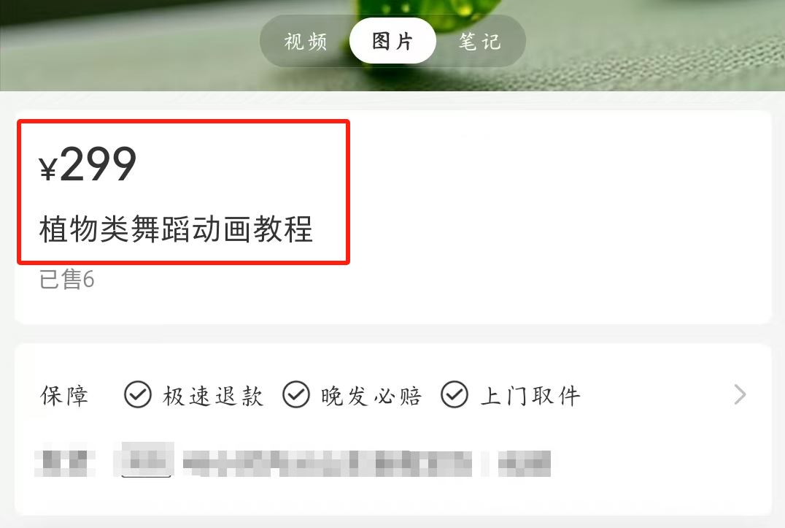Open the 植物类舞蹈动画教程 product title

[x=176, y=229]
